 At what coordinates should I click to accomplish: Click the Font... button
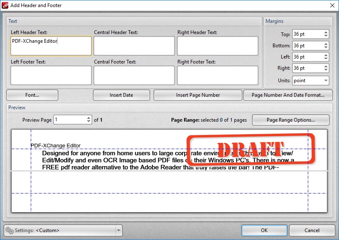[32, 95]
